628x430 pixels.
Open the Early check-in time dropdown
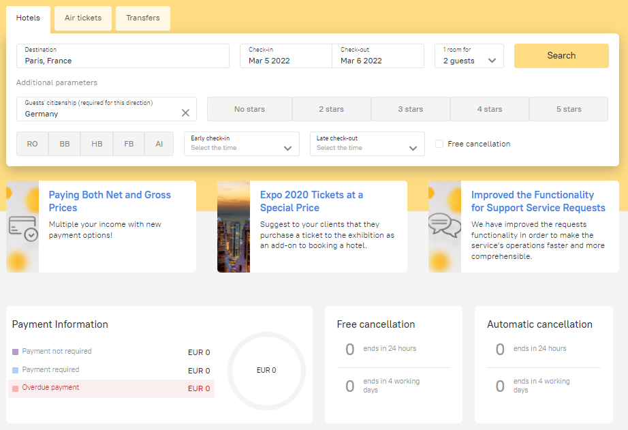click(241, 144)
